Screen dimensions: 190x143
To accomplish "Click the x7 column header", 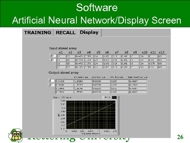I will pyautogui.click(x=117, y=52).
